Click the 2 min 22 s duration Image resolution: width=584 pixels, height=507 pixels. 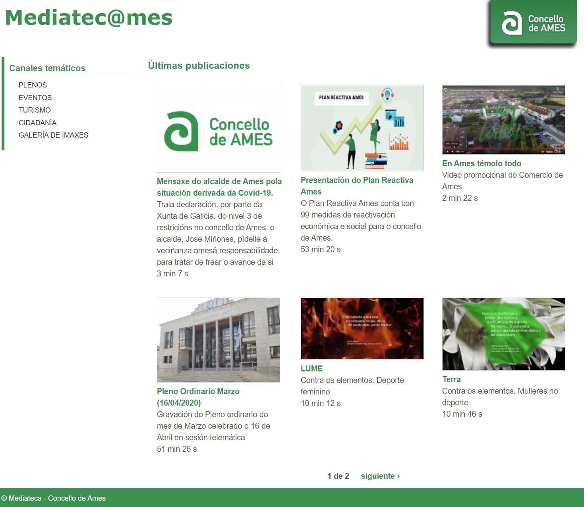[x=460, y=198]
